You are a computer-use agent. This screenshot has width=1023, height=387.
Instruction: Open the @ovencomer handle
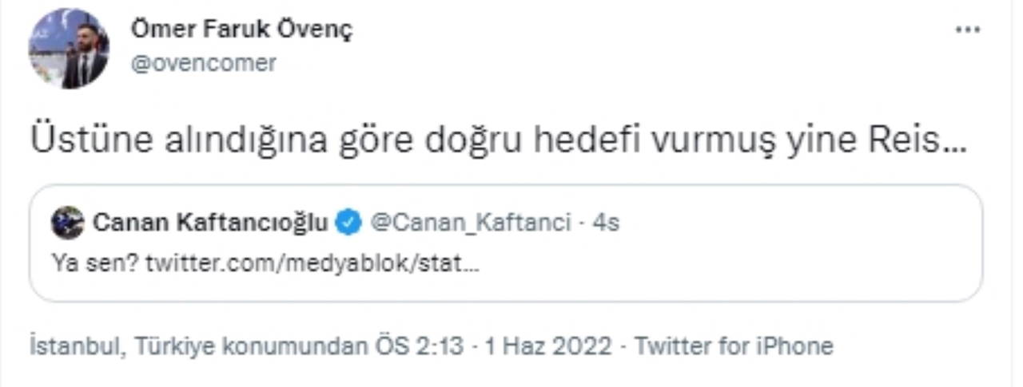(x=203, y=63)
